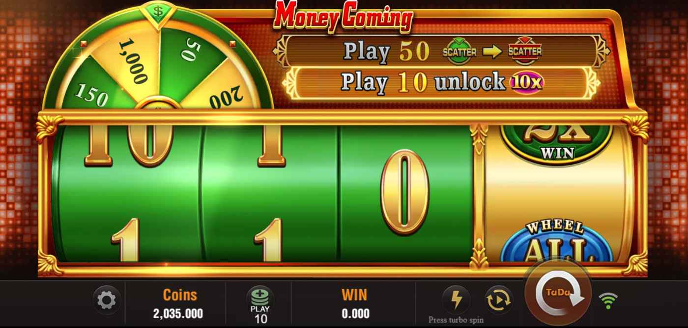The image size is (688, 328).
Task: Click the WIN amount display
Action: [355, 304]
